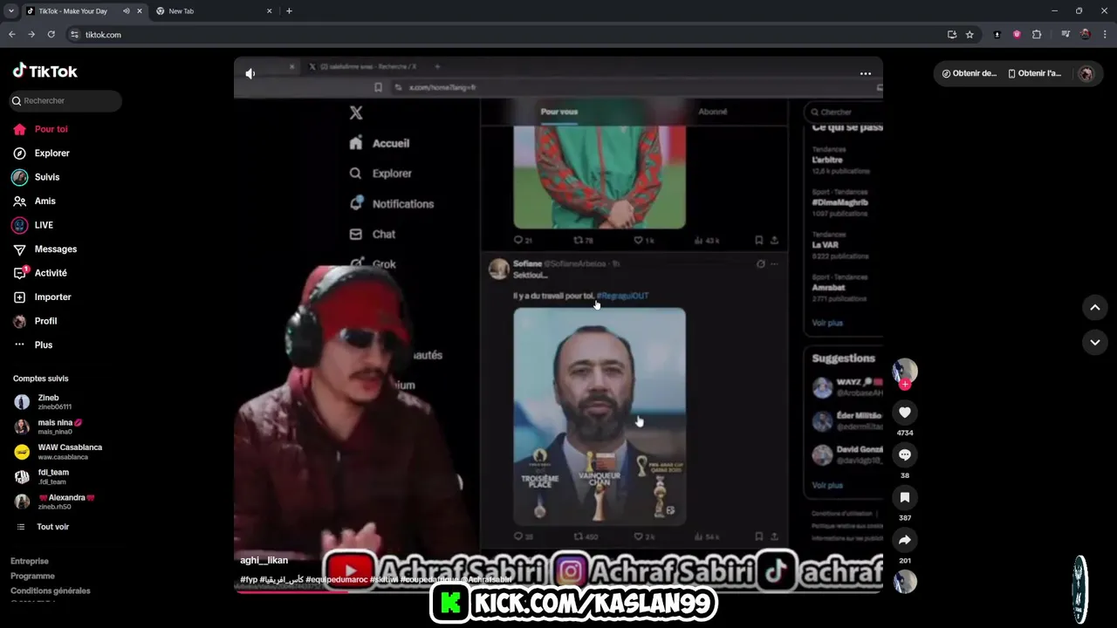This screenshot has width=1117, height=628.
Task: Install app icon in address bar
Action: [952, 35]
